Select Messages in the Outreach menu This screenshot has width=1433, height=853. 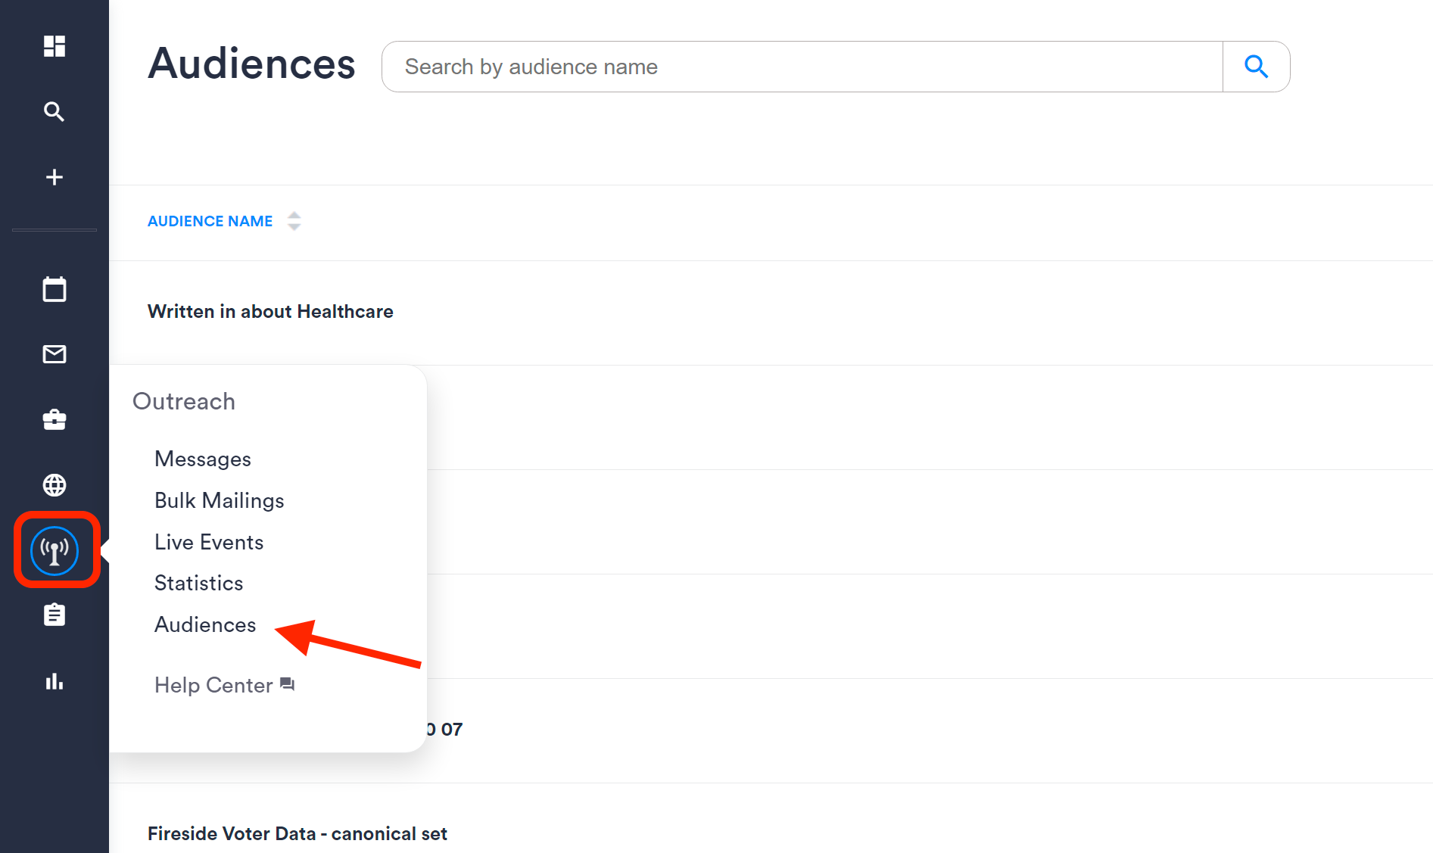(203, 459)
